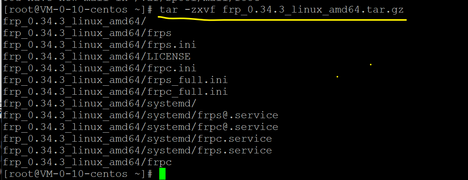
Task: Click the LICENSE file line
Action: pyautogui.click(x=97, y=56)
